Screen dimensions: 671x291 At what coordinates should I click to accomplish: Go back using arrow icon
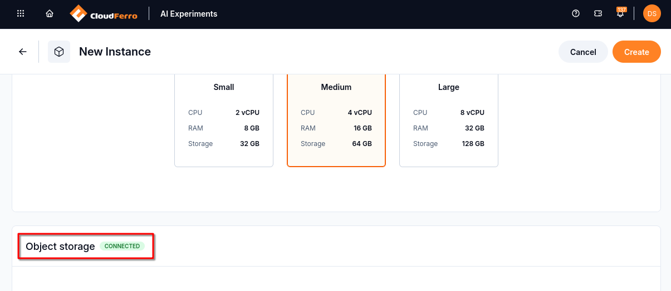[x=23, y=52]
